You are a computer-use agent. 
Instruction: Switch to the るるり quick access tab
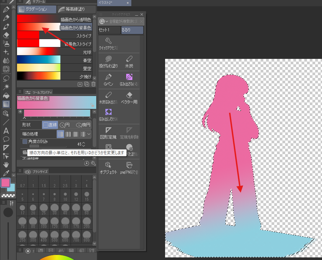(132, 30)
